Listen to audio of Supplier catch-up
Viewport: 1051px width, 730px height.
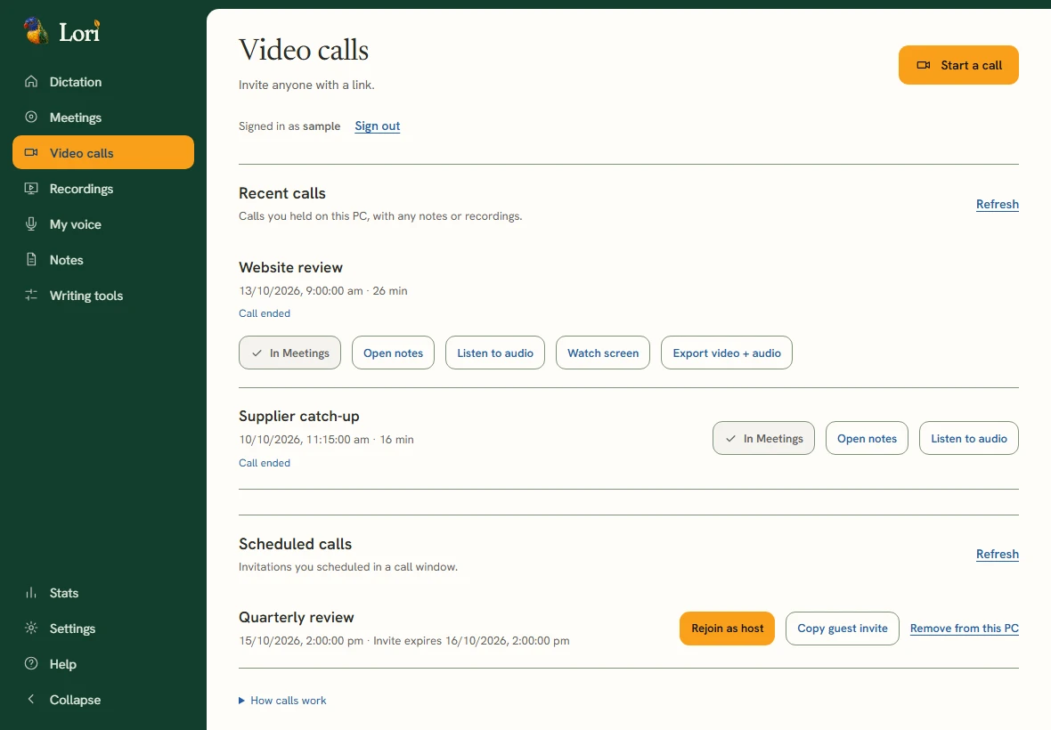pos(968,438)
